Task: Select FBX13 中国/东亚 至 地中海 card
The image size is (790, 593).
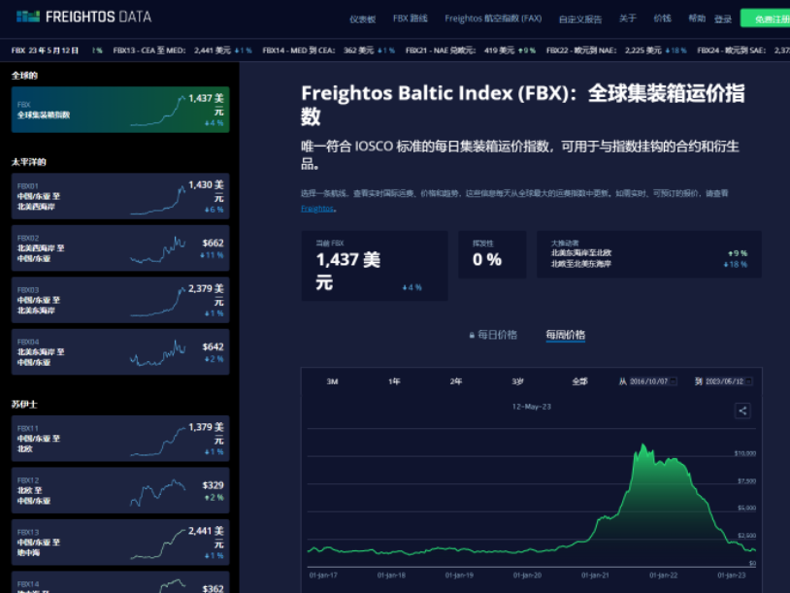Action: [120, 543]
